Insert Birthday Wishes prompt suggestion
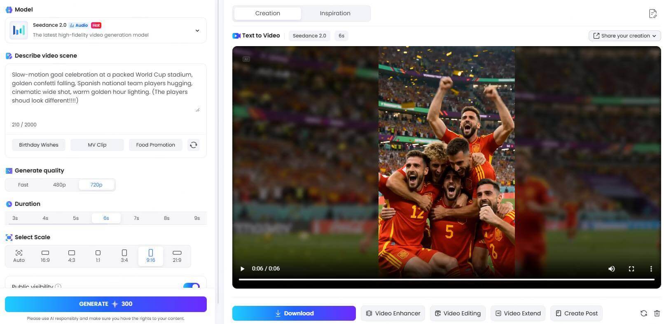 (39, 145)
